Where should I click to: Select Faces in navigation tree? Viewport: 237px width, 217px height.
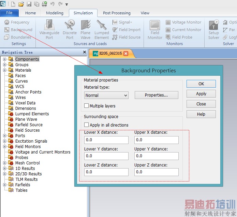(x=20, y=75)
